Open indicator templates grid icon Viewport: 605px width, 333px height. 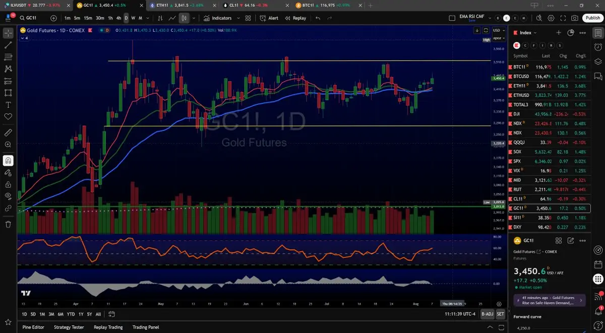248,18
